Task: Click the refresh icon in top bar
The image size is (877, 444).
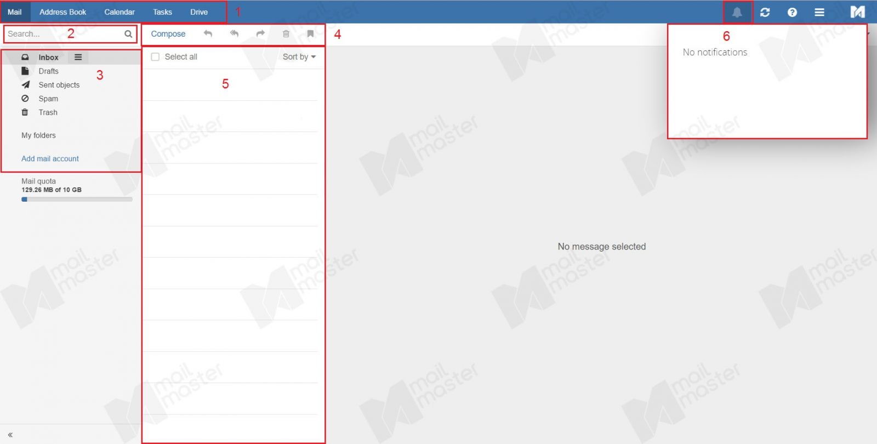Action: click(x=765, y=12)
